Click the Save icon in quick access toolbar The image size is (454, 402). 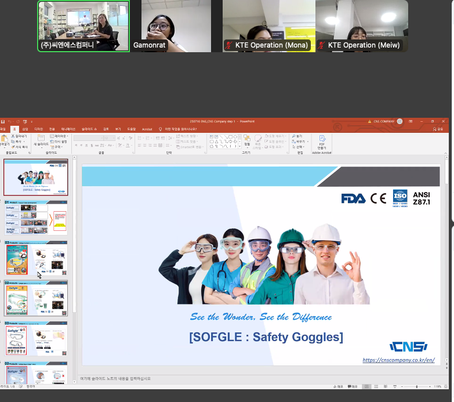point(3,121)
